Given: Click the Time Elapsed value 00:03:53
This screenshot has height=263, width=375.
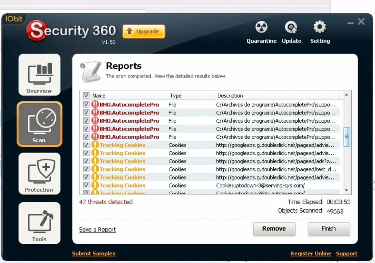Looking at the screenshot, I should (x=338, y=202).
